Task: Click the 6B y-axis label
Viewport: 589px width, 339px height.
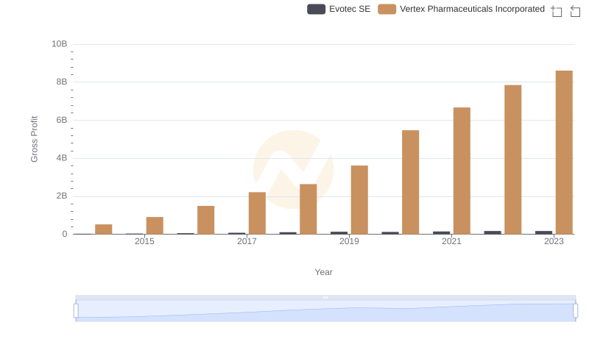Action: pos(62,120)
